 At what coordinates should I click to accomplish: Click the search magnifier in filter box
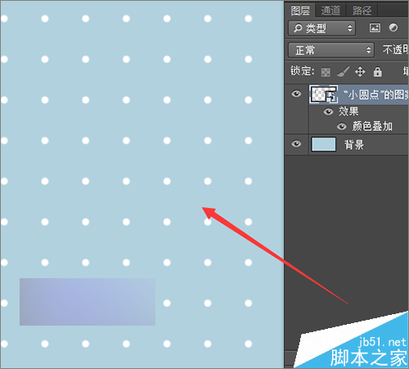[x=298, y=28]
